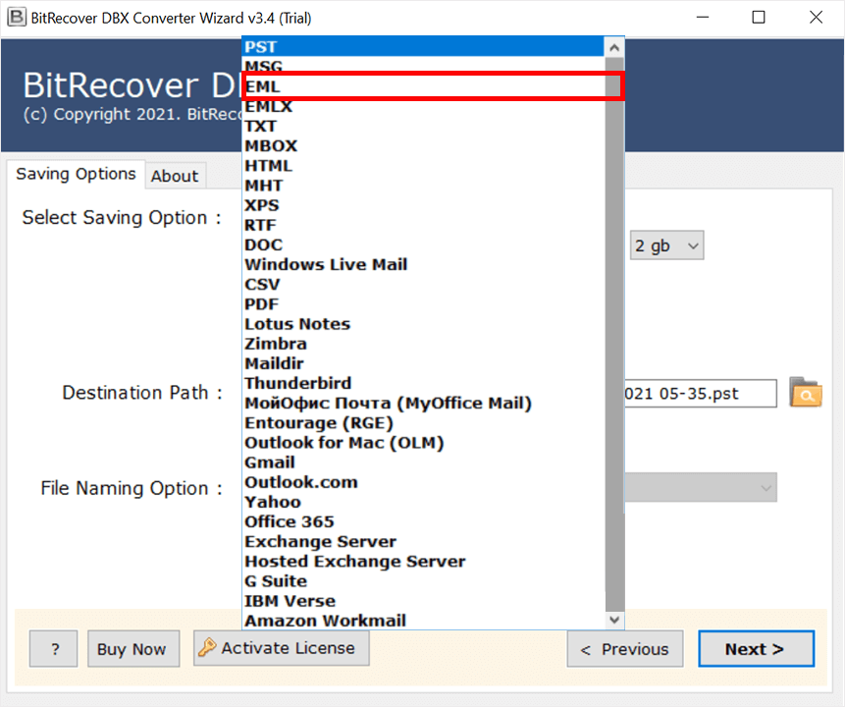Image resolution: width=845 pixels, height=707 pixels.
Task: Select G Suite from the list
Action: tap(423, 580)
